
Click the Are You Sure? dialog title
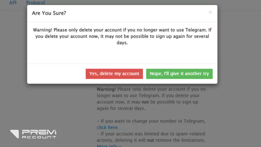click(49, 13)
